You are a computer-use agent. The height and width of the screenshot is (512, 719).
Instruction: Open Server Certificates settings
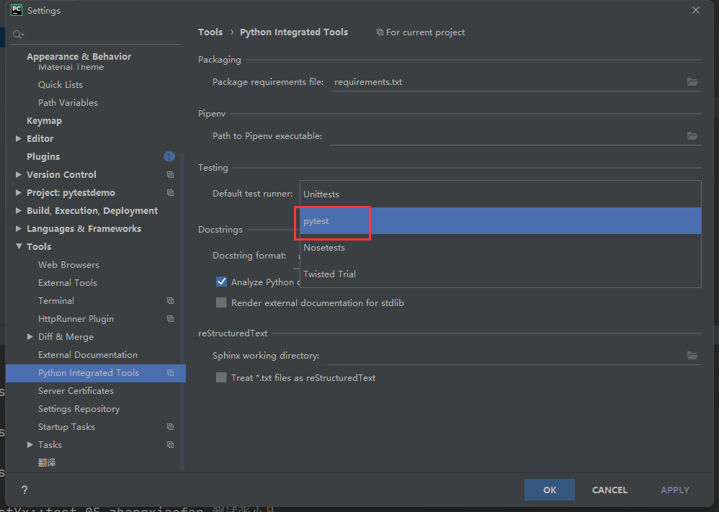[x=76, y=390]
